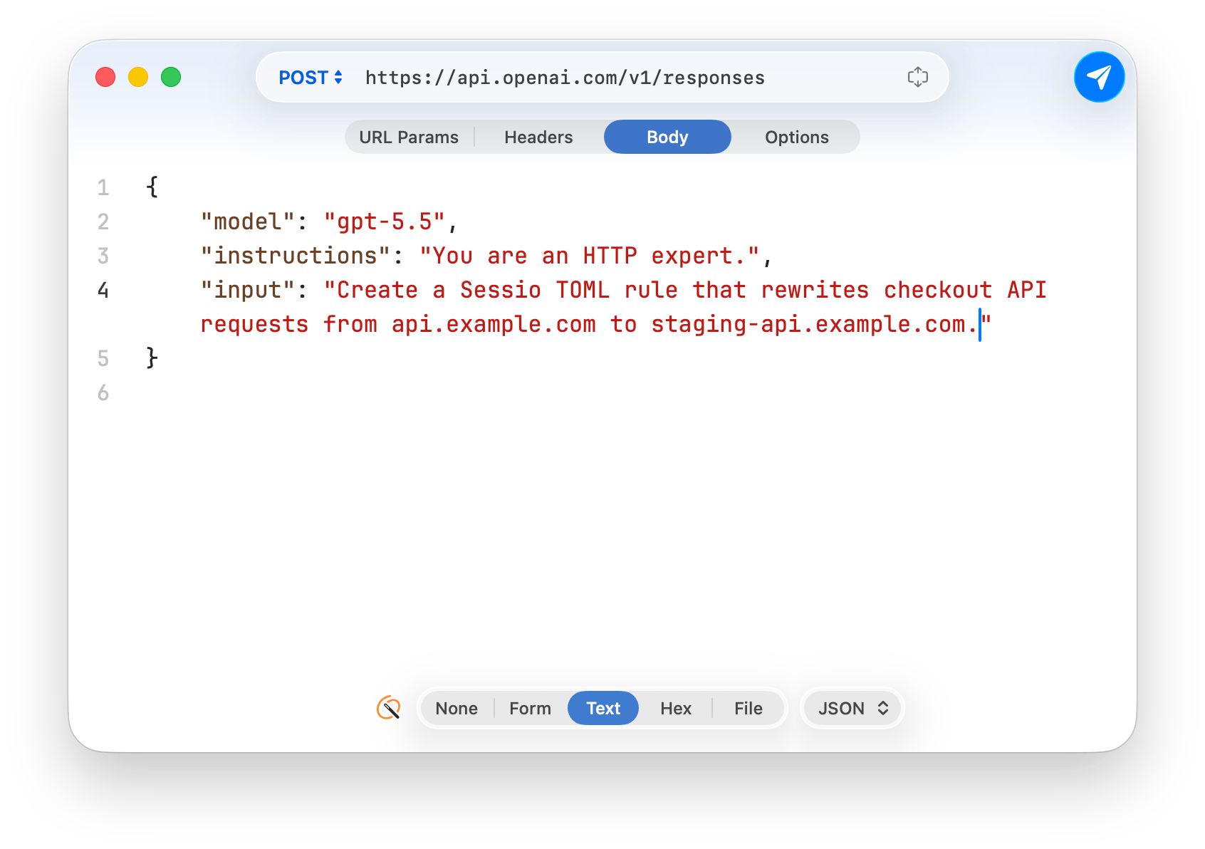Choose the Text body type
Viewport: 1205px width, 849px height.
click(603, 709)
